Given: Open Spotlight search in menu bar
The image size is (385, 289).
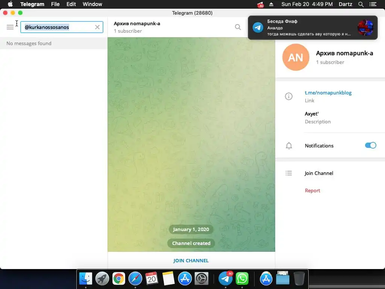Looking at the screenshot, I should [361, 4].
